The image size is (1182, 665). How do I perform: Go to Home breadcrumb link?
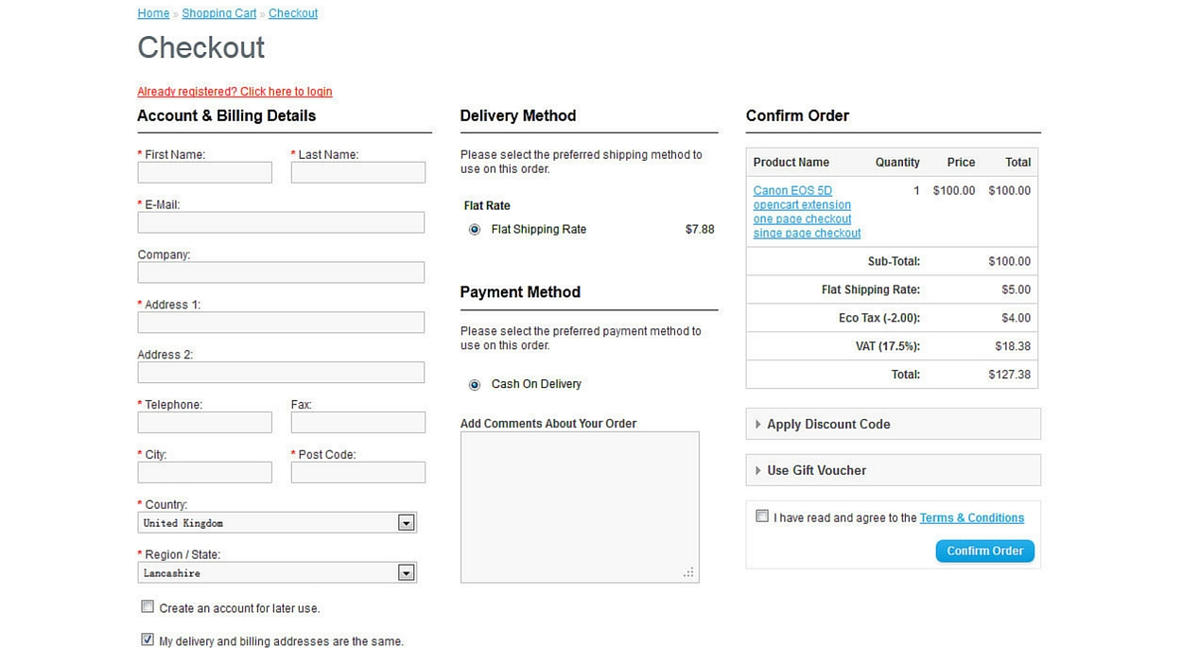point(153,13)
